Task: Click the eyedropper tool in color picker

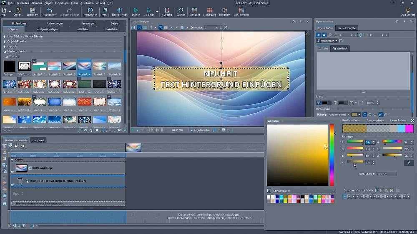Action: (x=409, y=163)
